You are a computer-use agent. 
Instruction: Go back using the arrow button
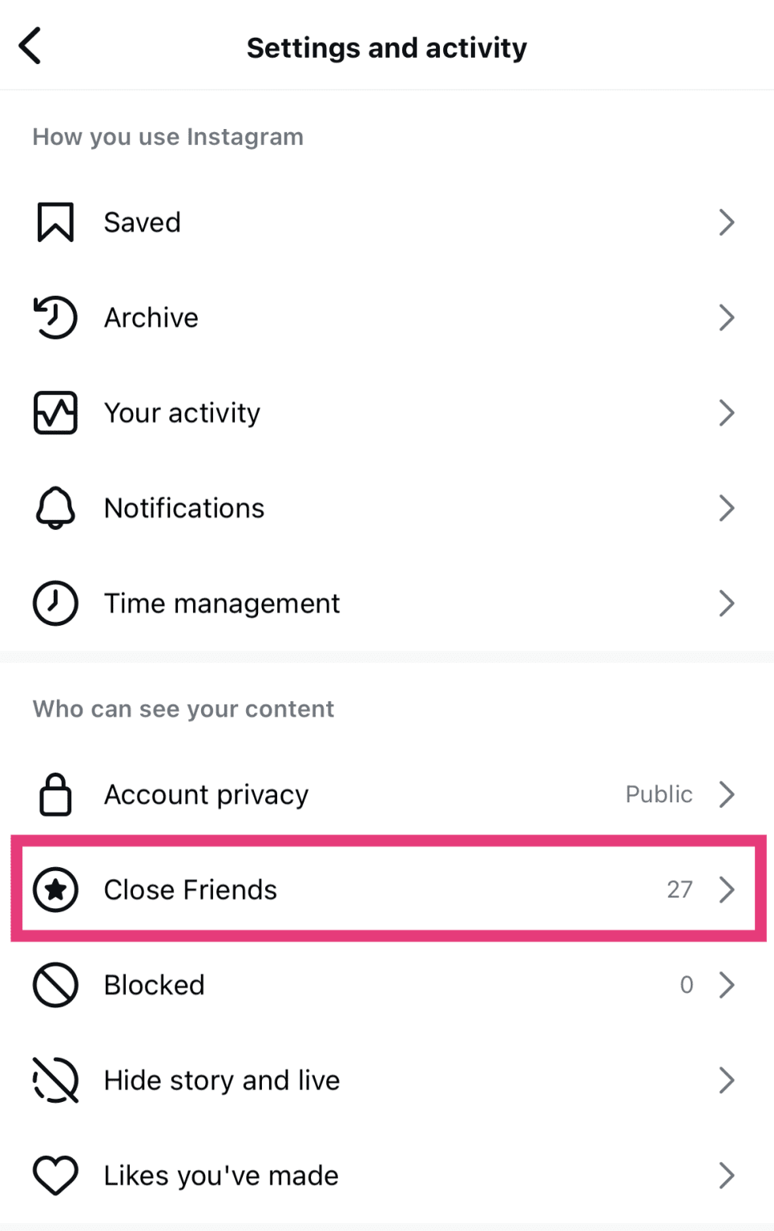click(30, 46)
